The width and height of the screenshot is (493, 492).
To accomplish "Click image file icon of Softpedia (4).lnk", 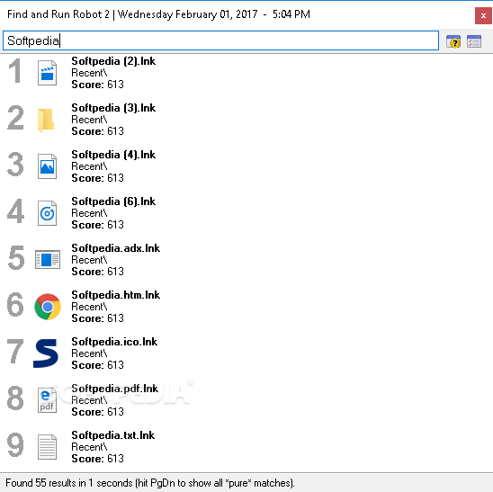I will point(47,166).
